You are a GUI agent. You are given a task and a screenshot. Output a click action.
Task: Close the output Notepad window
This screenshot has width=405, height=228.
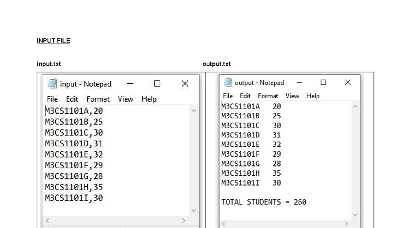pos(348,83)
